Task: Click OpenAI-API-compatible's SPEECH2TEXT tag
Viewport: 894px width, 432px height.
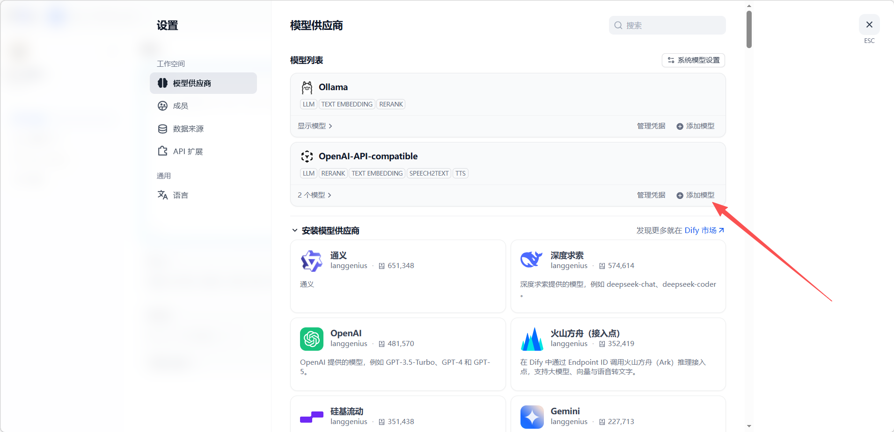Action: (x=429, y=173)
